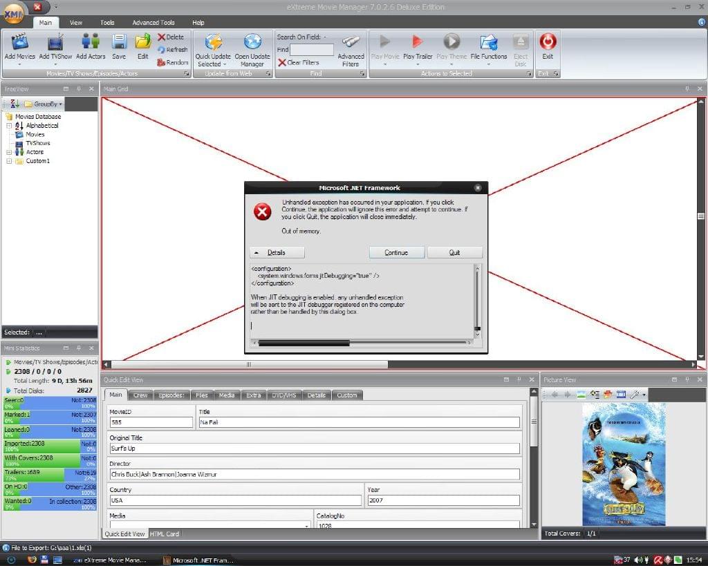Click the Add Movies clapperboard icon
This screenshot has width=708, height=566.
(20, 41)
